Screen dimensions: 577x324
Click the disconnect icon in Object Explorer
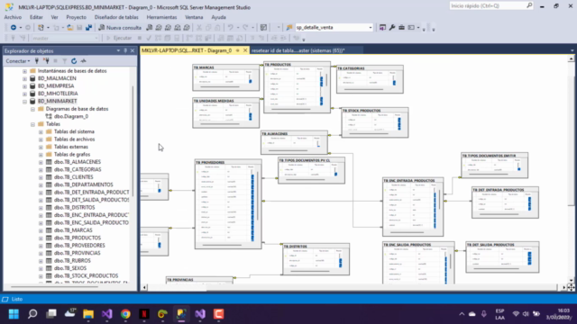click(x=46, y=61)
